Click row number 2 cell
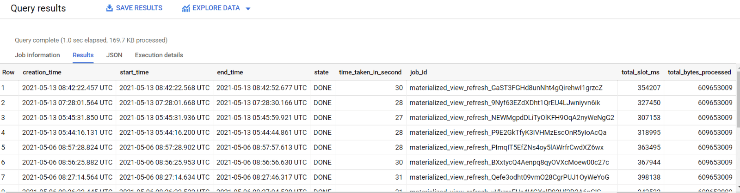 [3, 103]
